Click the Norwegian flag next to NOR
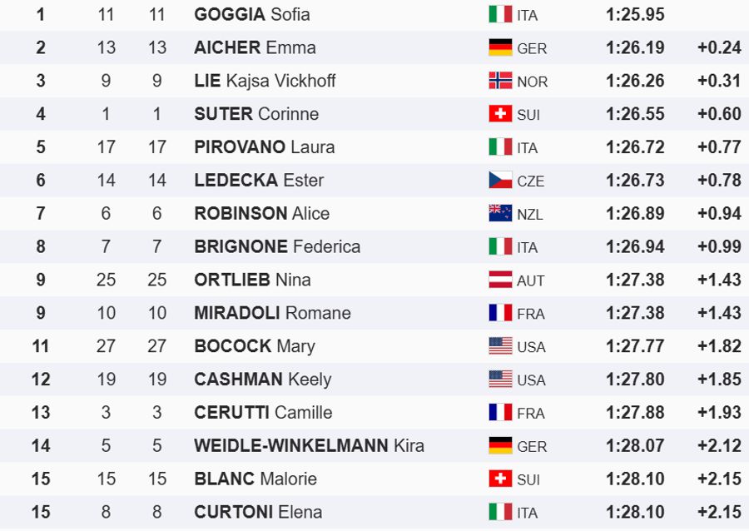Screen dimensions: 749x531 pos(500,81)
